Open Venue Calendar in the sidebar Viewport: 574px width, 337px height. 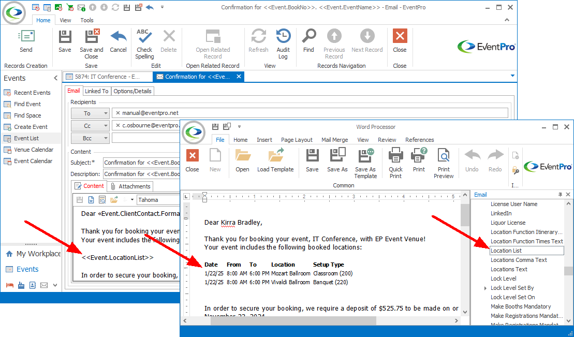click(34, 150)
